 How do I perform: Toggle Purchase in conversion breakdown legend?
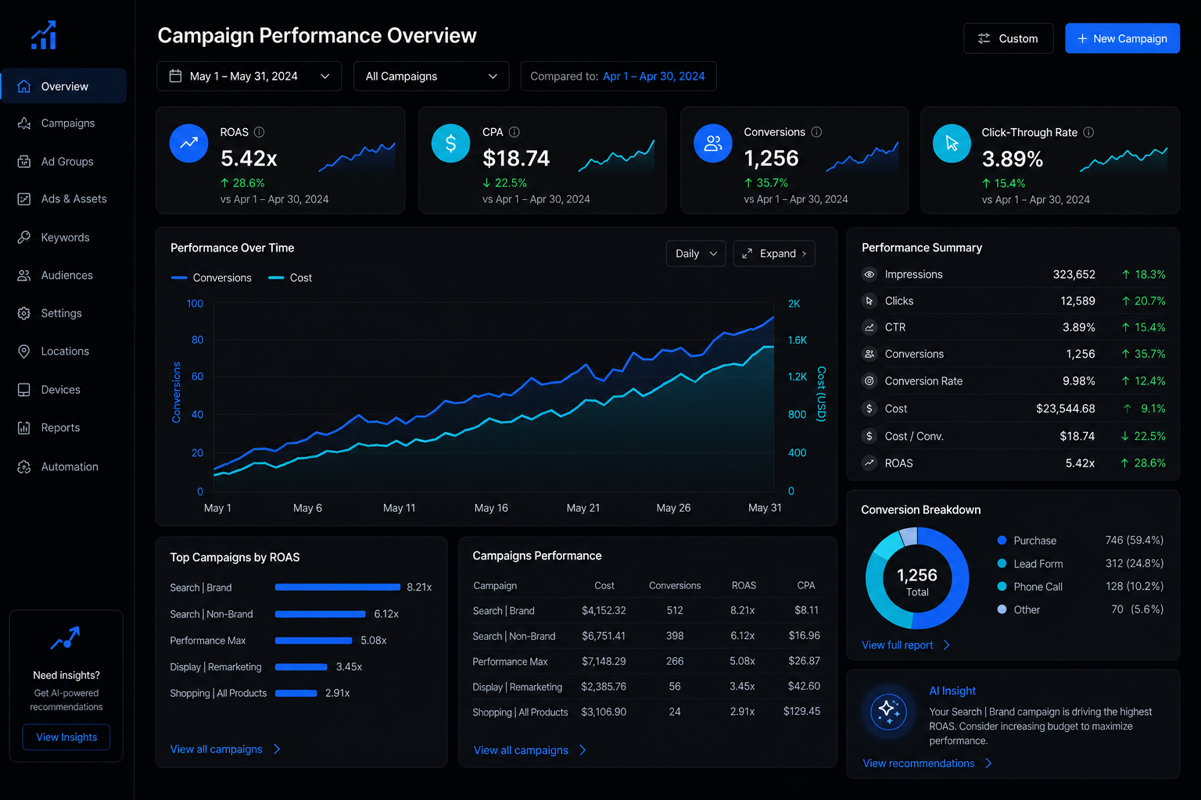(1027, 541)
